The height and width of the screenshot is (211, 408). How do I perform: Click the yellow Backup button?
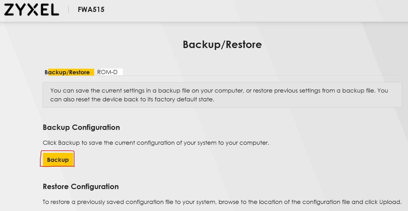(58, 160)
